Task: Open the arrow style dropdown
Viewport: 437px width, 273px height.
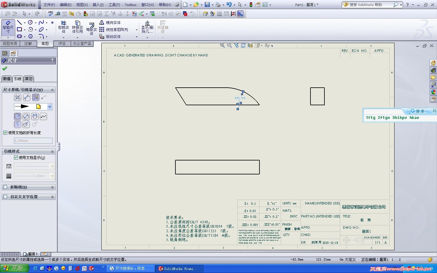Action: (x=49, y=107)
